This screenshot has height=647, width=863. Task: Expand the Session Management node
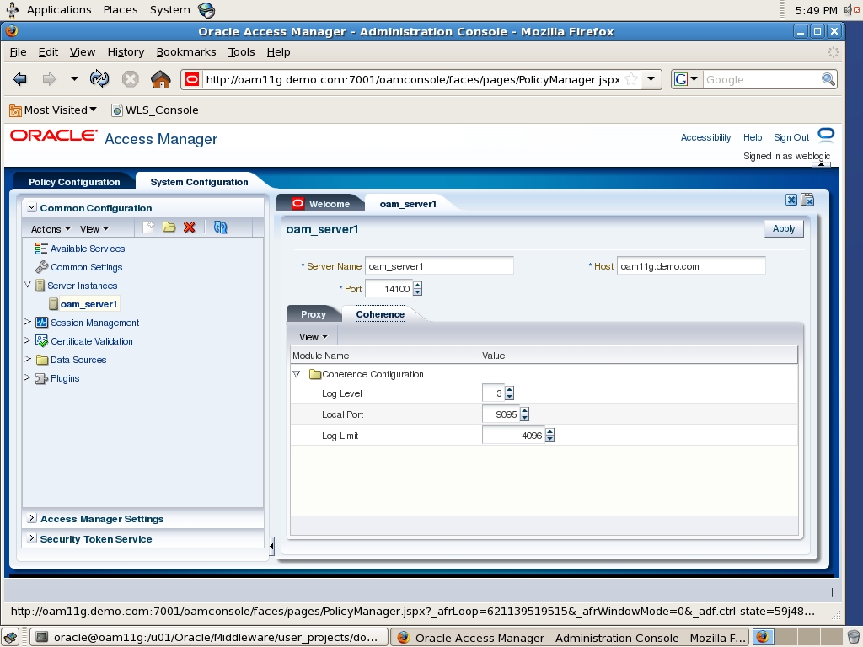coord(26,323)
